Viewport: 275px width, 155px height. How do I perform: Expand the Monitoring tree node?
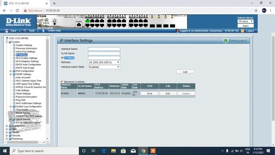(7, 139)
